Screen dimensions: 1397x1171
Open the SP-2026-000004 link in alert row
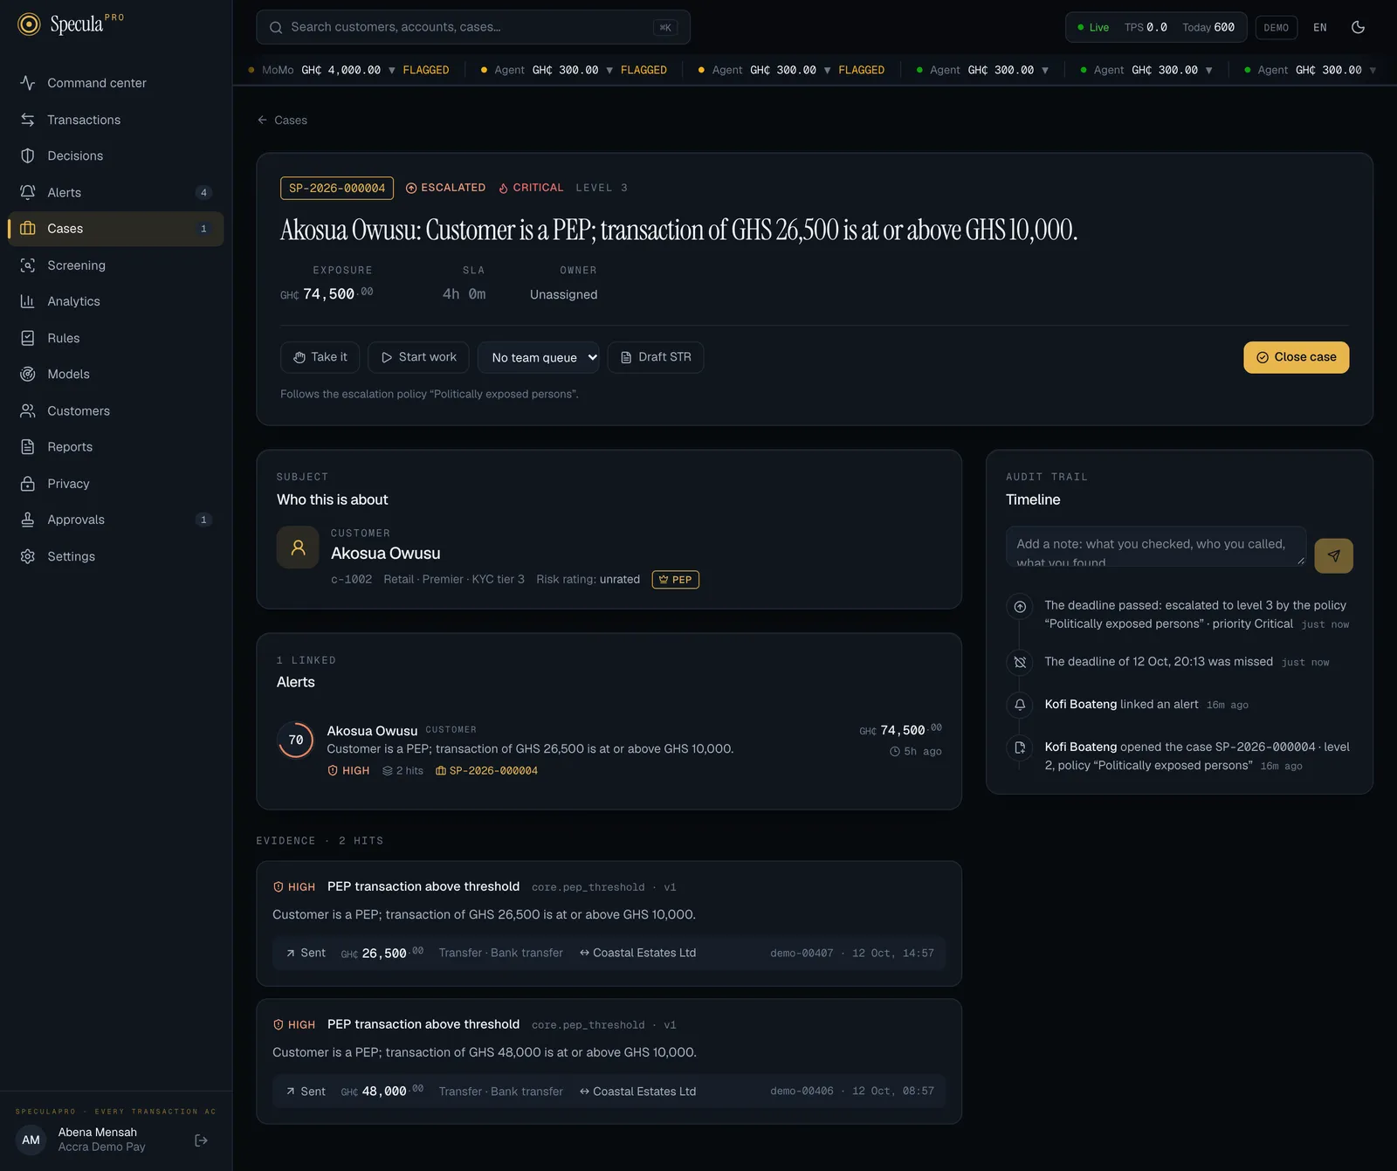click(x=486, y=770)
